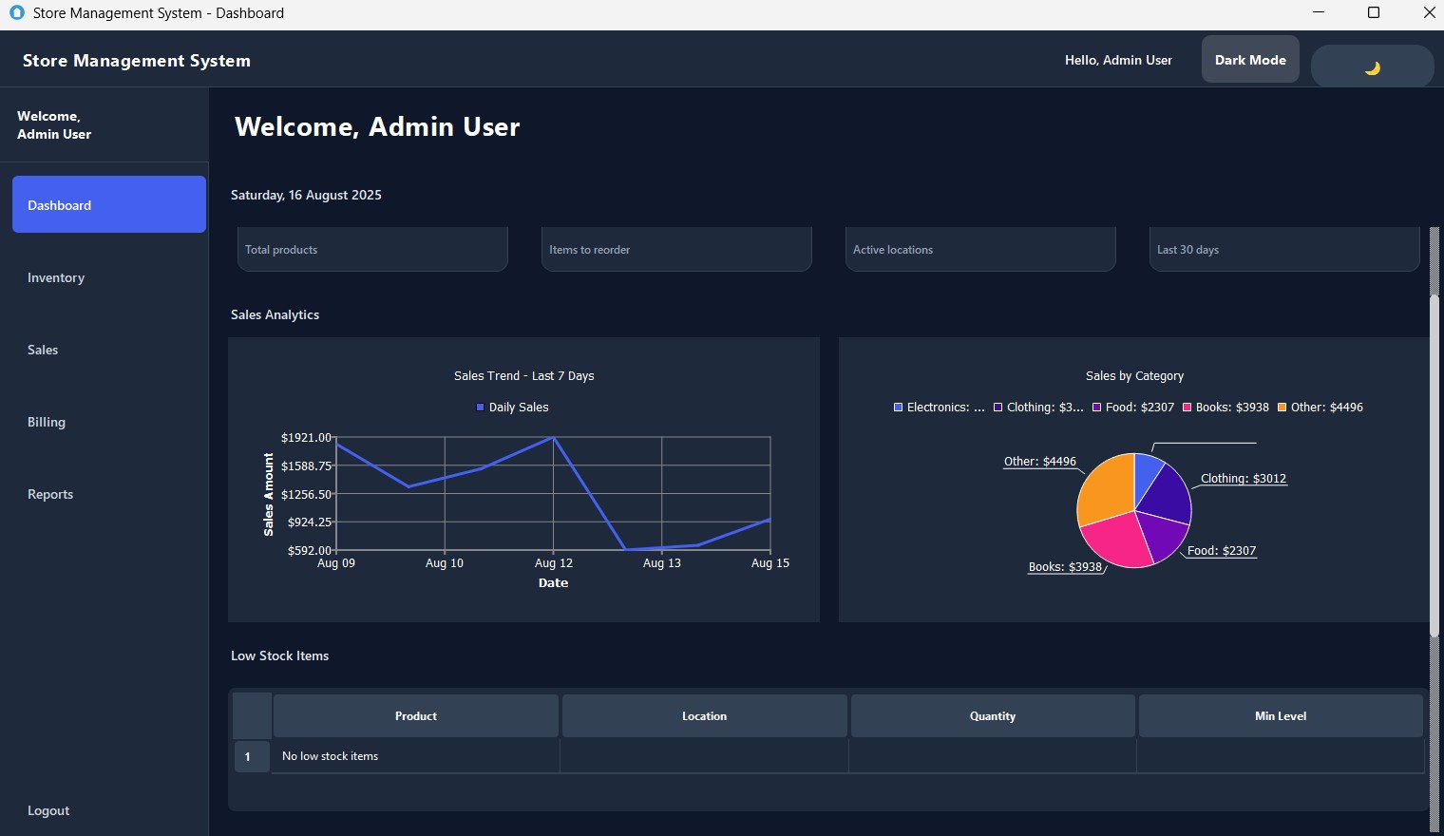Screen dimensions: 1444x836
Task: Click the Electronics legend square marker
Action: [x=898, y=408]
